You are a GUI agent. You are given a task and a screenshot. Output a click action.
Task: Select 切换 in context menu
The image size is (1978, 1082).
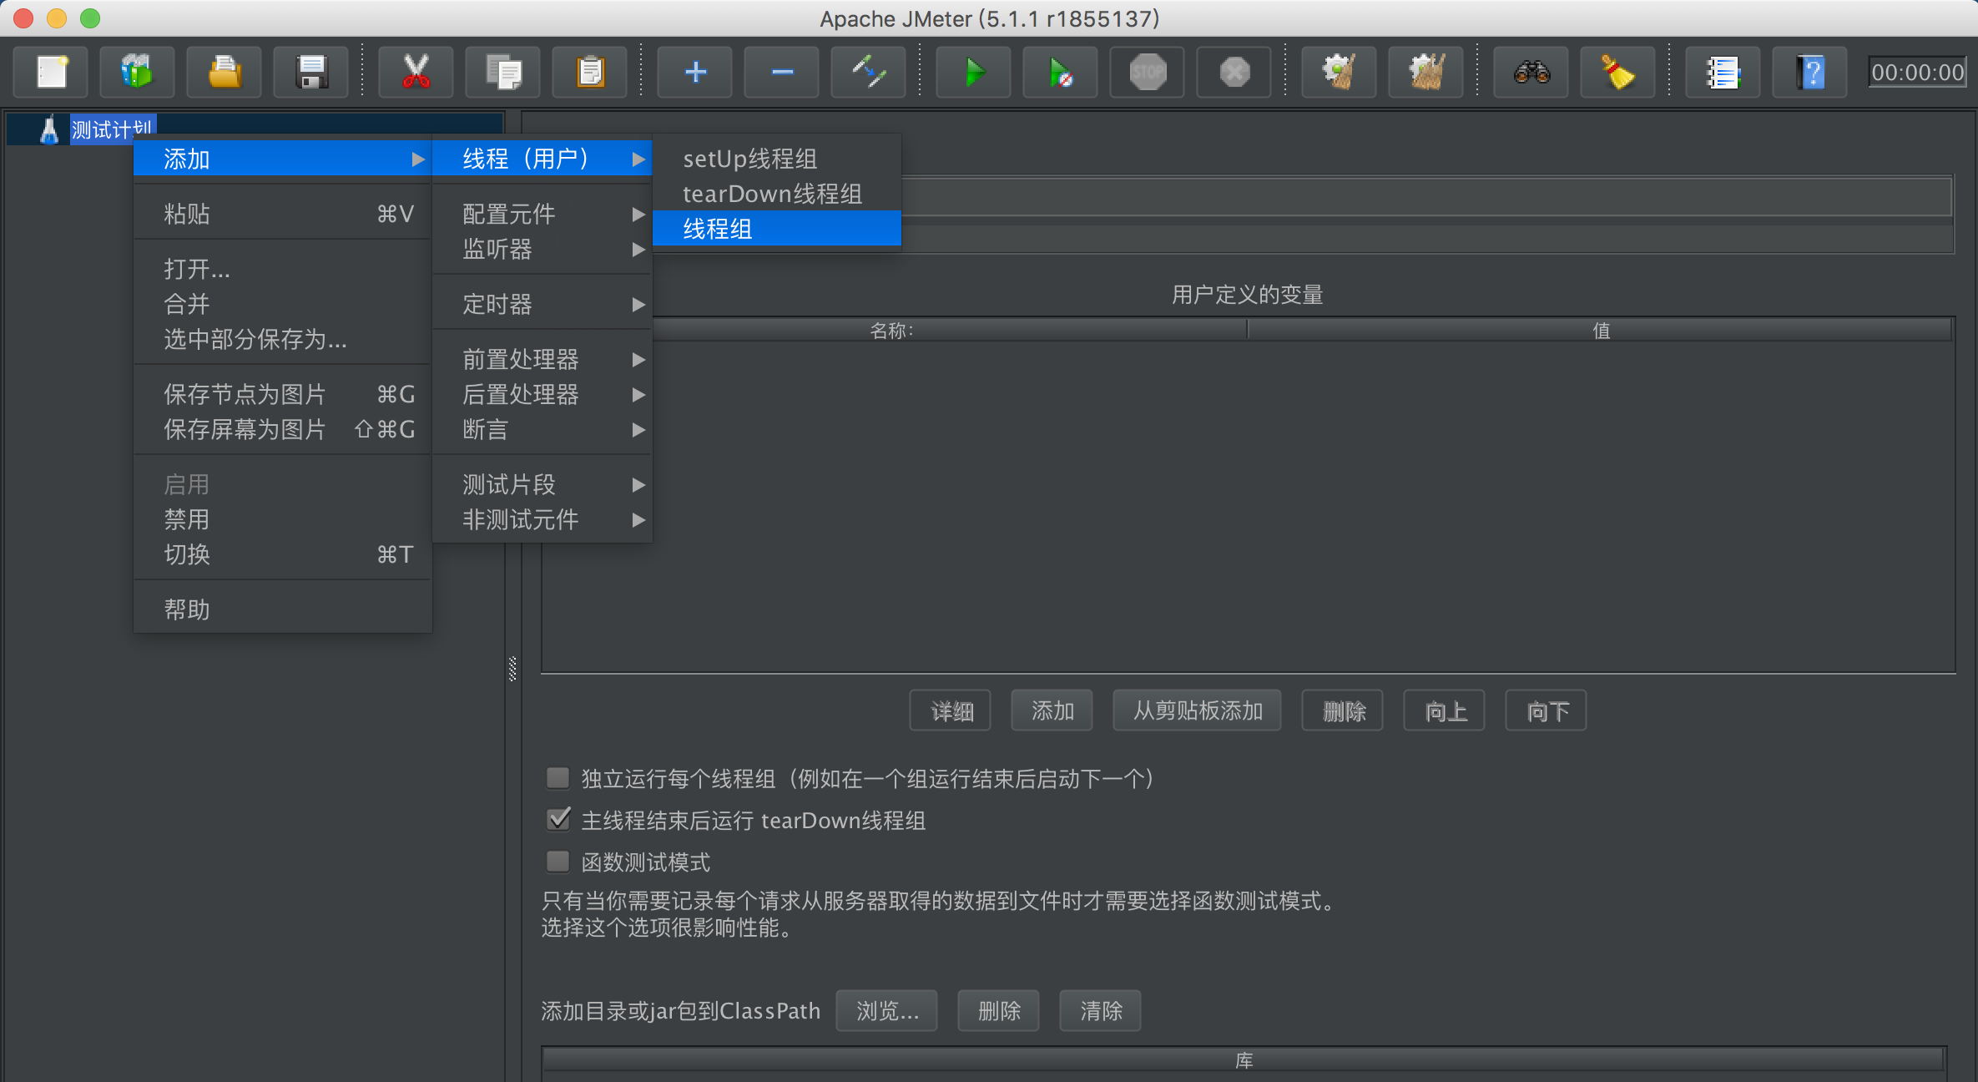pyautogui.click(x=283, y=554)
